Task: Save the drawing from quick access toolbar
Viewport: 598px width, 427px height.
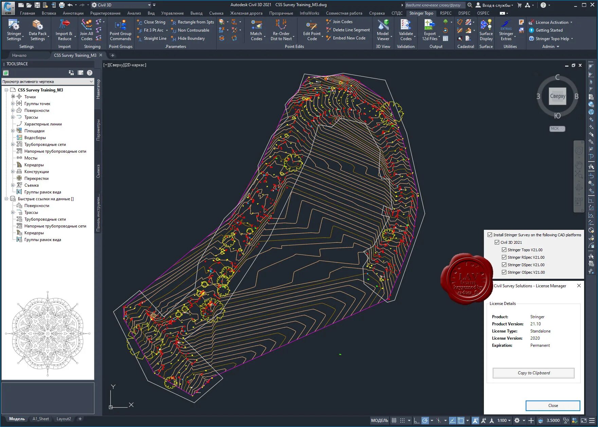Action: (37, 5)
